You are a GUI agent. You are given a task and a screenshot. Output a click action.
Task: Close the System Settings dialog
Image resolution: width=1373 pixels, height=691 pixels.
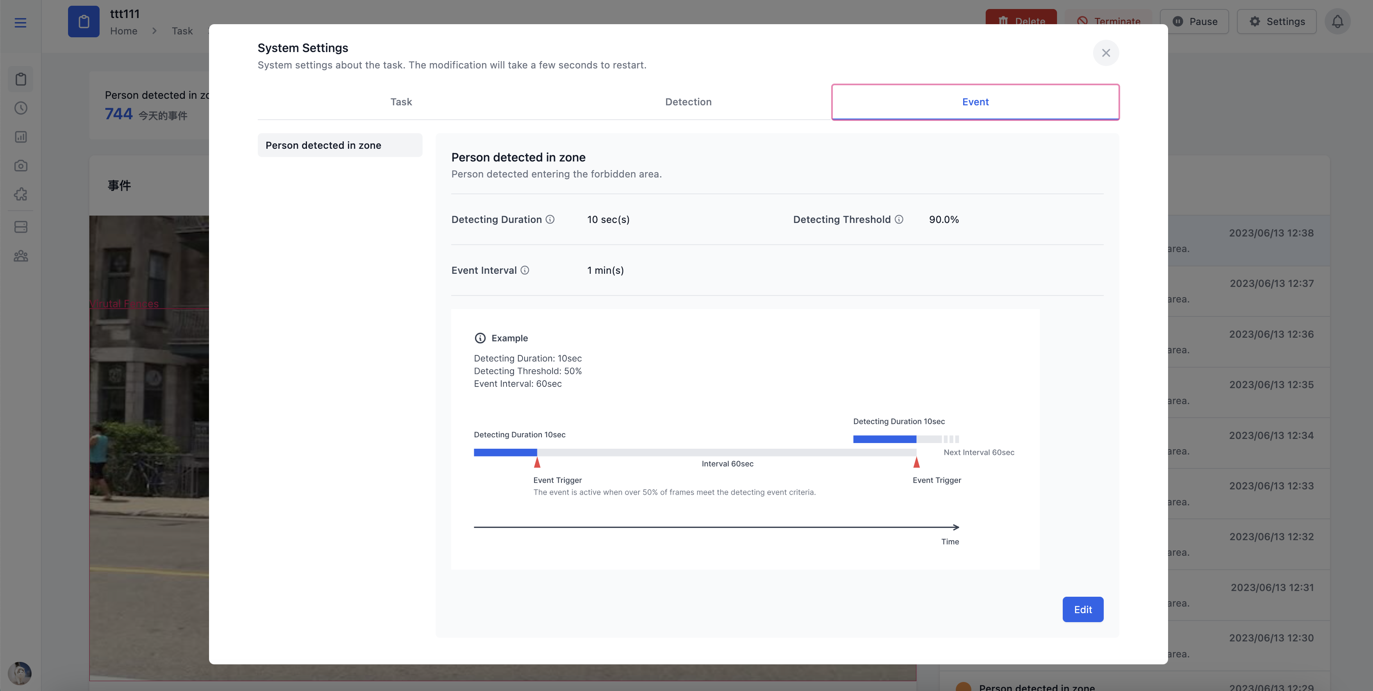coord(1105,53)
